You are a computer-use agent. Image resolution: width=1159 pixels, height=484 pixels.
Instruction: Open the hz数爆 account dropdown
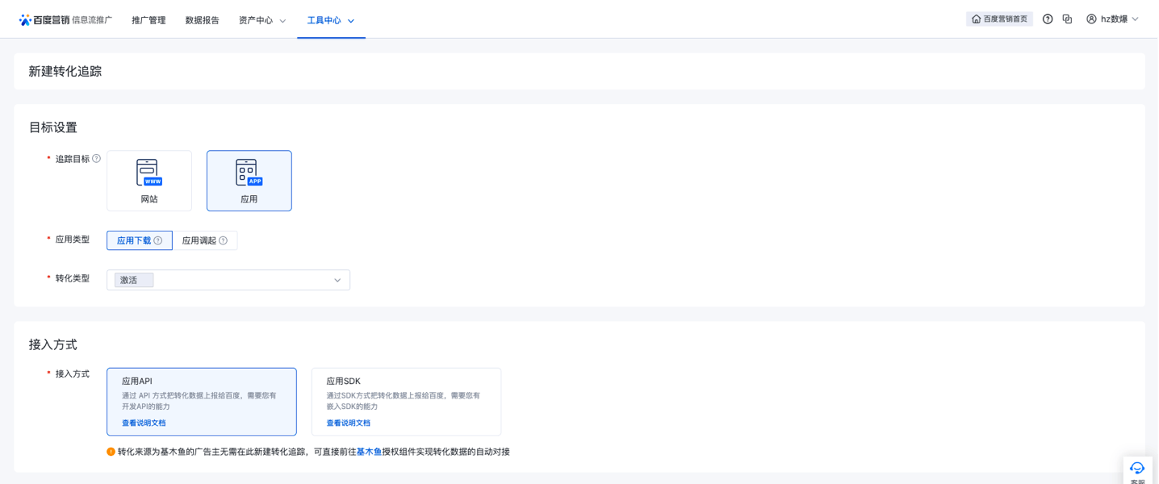coord(1112,19)
